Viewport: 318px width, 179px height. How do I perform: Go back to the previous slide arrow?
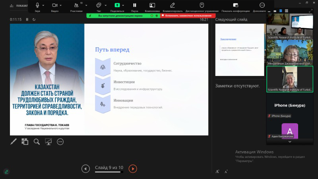[x=85, y=169]
